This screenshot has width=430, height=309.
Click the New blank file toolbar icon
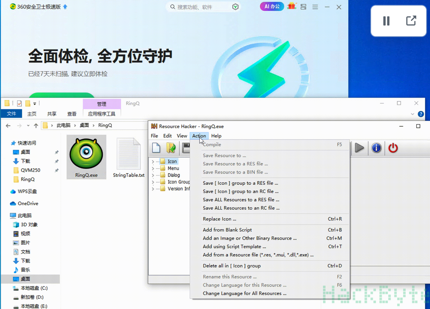pyautogui.click(x=156, y=148)
